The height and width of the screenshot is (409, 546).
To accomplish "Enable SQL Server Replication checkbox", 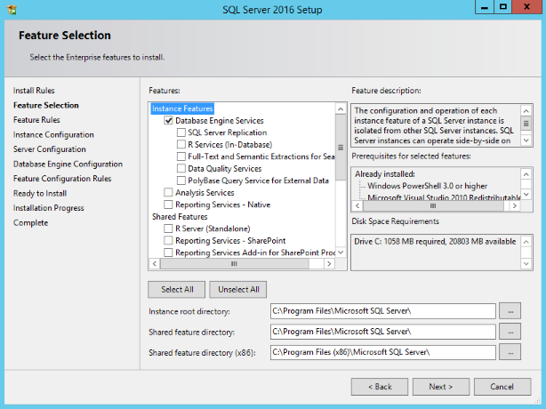I will coord(181,132).
